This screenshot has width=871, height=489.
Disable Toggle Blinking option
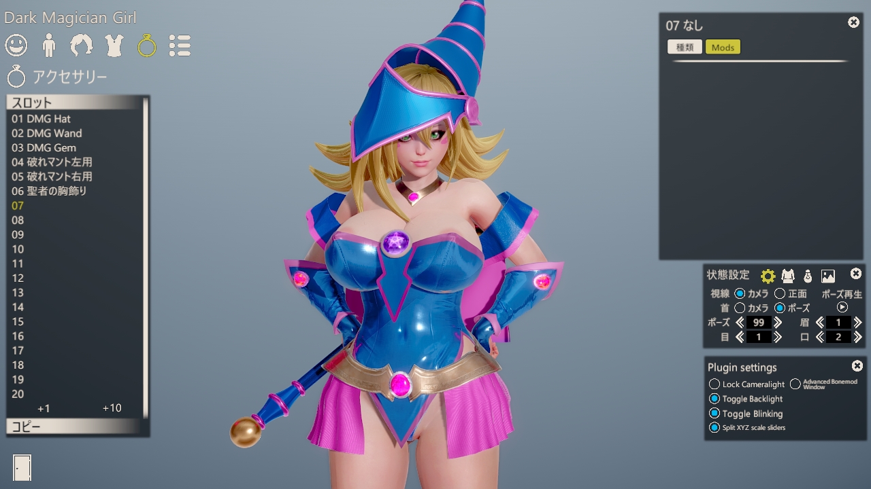[x=714, y=413]
